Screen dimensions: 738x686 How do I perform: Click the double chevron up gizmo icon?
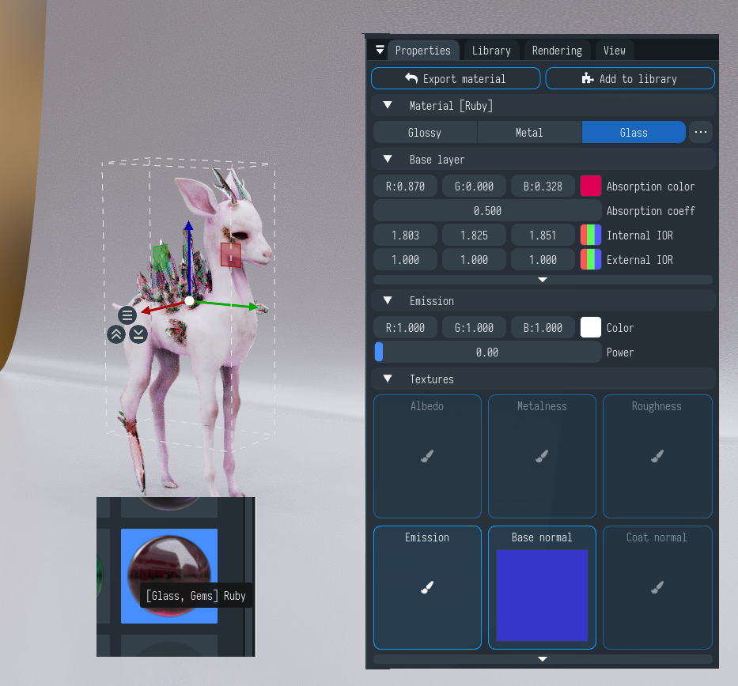point(116,334)
